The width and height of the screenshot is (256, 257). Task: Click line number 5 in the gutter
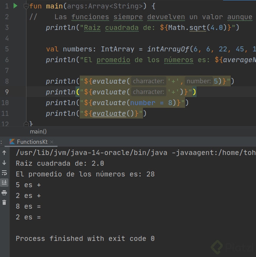[7, 49]
